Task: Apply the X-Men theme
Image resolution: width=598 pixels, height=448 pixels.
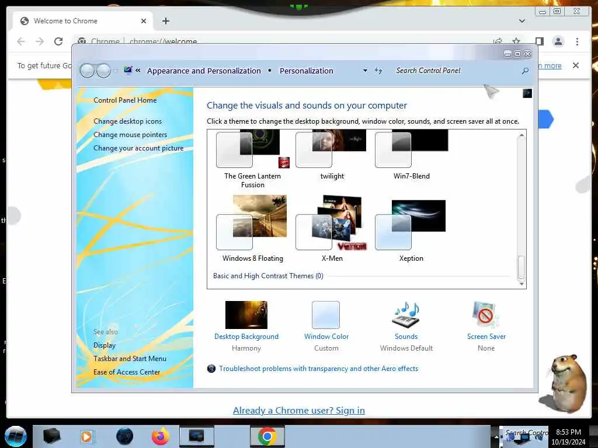Action: pyautogui.click(x=332, y=229)
